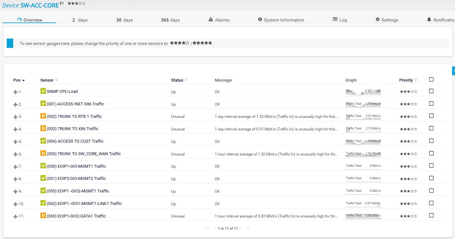Click move handle icon for row 11
455x239 pixels.
tap(15, 217)
